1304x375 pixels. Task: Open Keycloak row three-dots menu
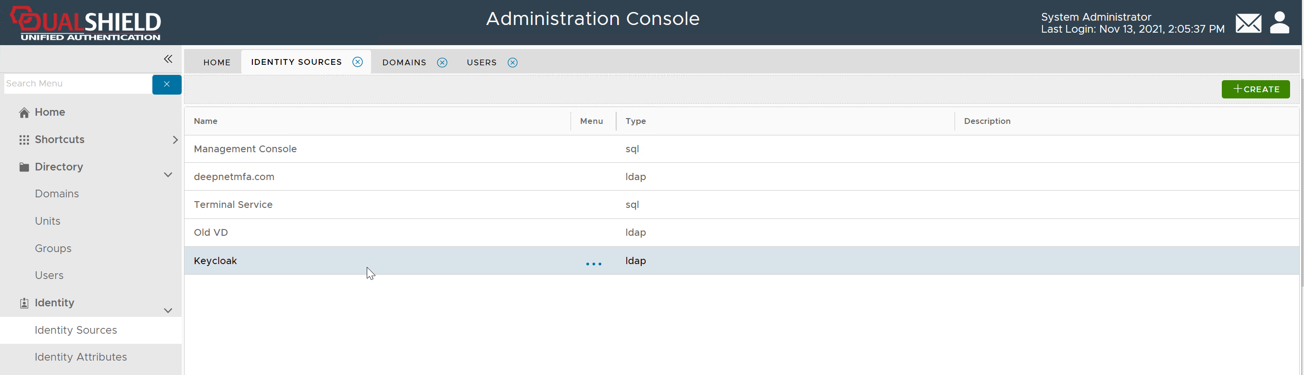tap(593, 263)
